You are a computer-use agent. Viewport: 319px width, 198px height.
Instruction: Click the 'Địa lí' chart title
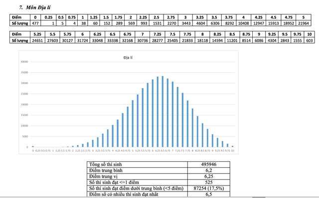coord(128,58)
